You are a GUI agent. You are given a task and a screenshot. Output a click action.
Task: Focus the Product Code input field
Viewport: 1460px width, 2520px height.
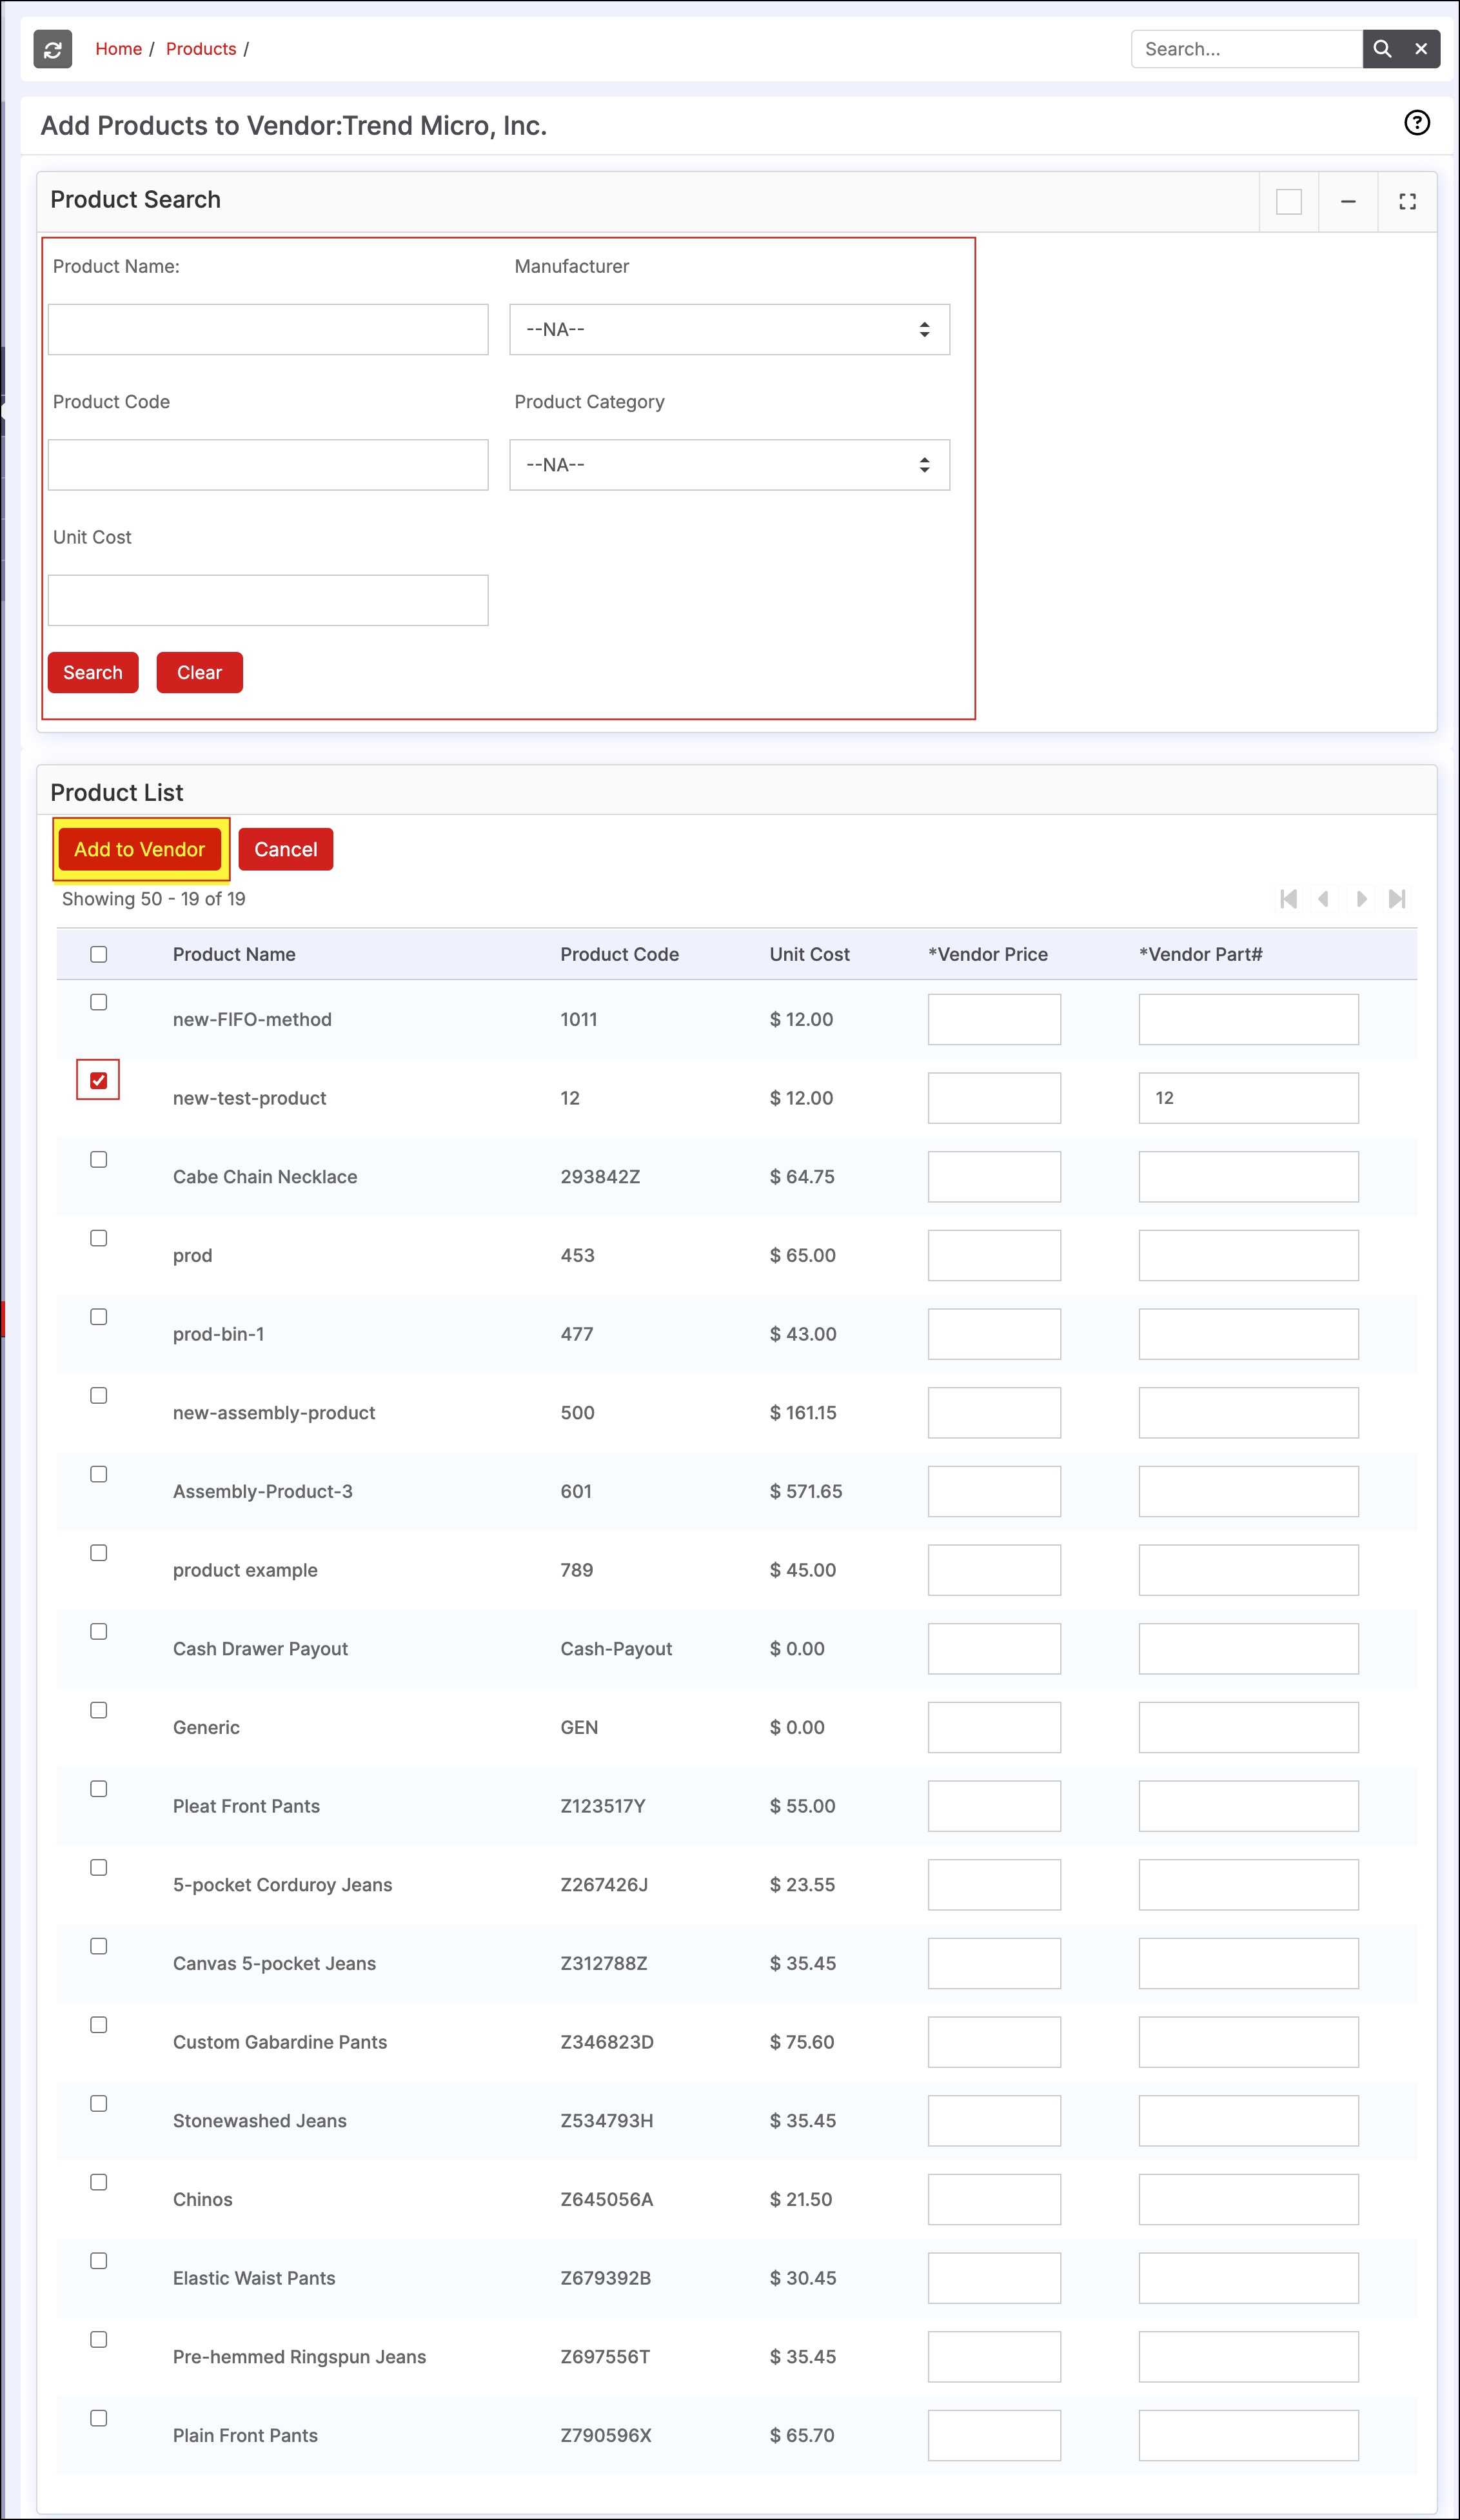[268, 465]
